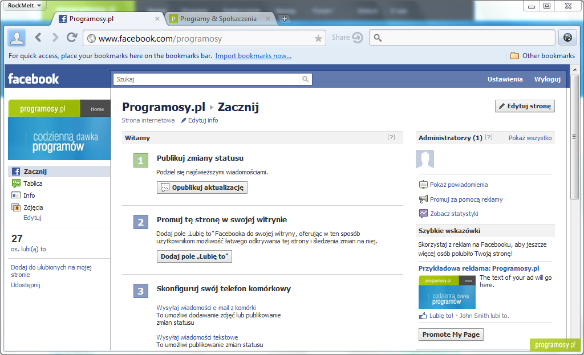
Task: Open the RockMelt menu dropdown
Action: pyautogui.click(x=24, y=6)
